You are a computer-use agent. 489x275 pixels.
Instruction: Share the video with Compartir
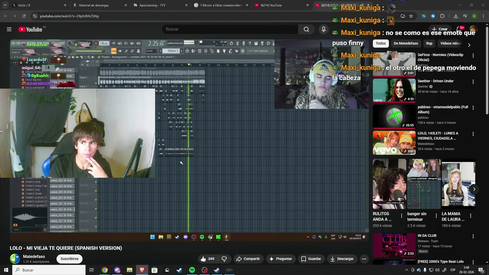coord(248,259)
